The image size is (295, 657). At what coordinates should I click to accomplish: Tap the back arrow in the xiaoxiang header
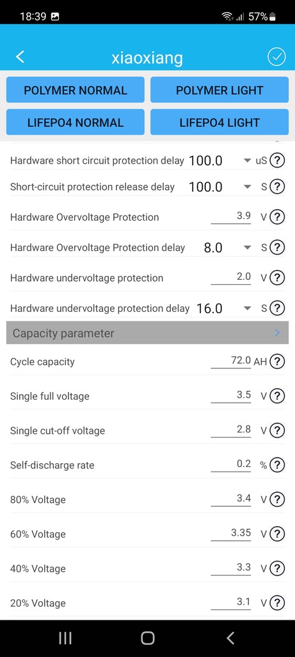20,57
